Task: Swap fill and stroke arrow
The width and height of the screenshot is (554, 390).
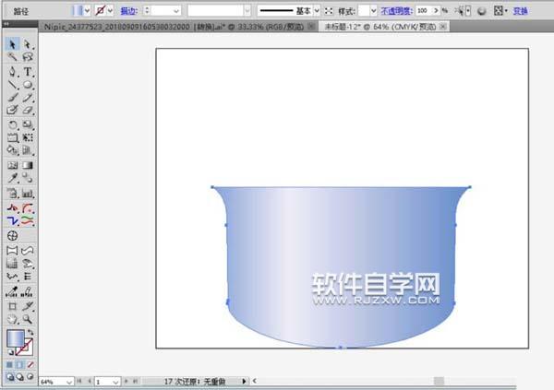Action: (x=30, y=332)
